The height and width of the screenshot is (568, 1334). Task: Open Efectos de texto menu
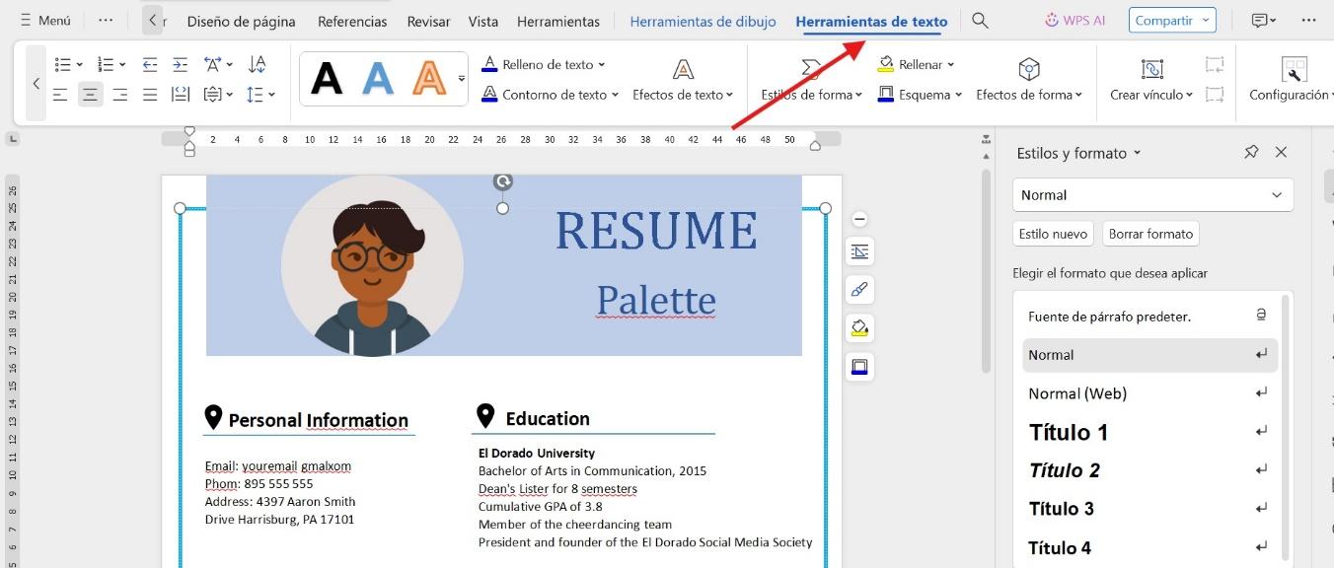coord(684,96)
